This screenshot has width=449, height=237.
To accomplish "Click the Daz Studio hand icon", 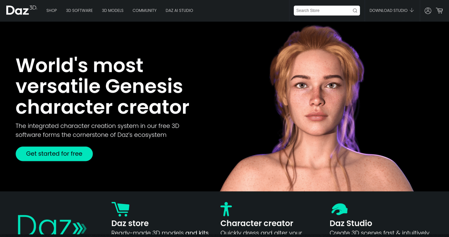I will 339,209.
